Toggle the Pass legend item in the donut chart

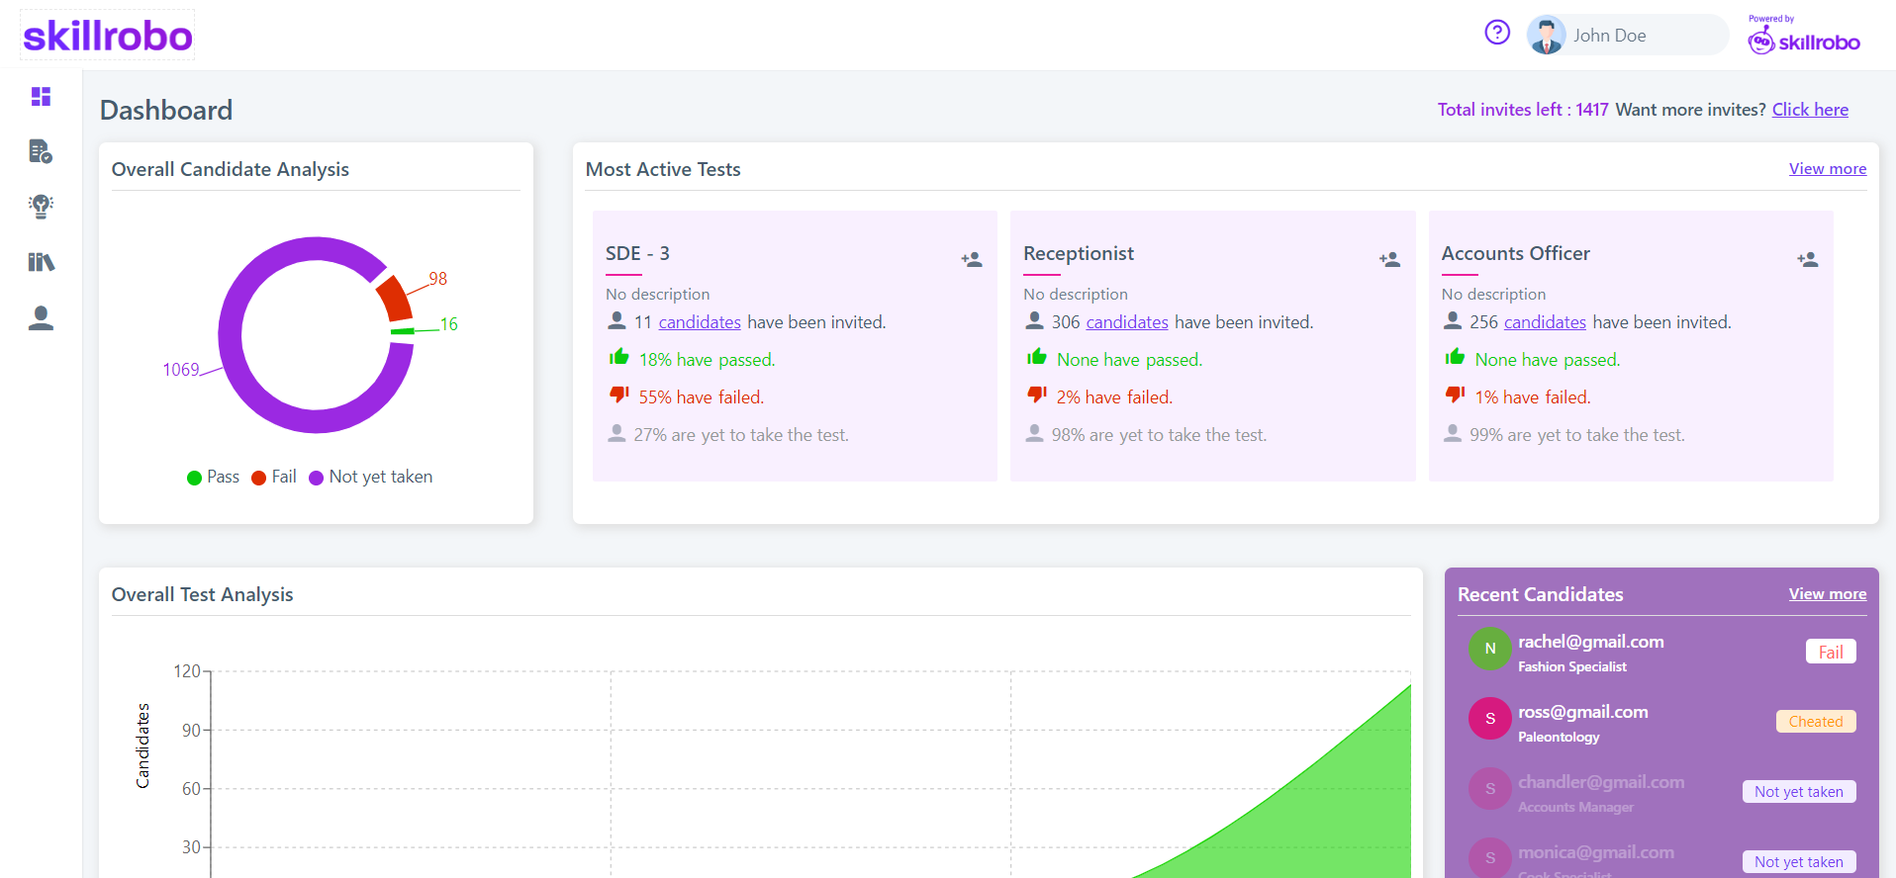click(213, 477)
